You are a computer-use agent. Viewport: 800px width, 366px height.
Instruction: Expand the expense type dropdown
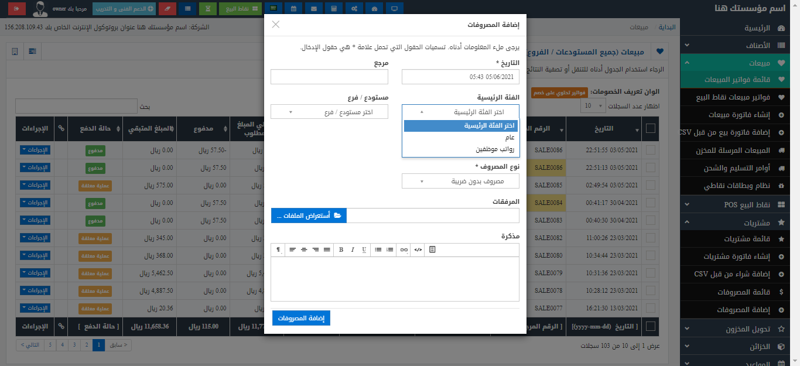pyautogui.click(x=460, y=182)
